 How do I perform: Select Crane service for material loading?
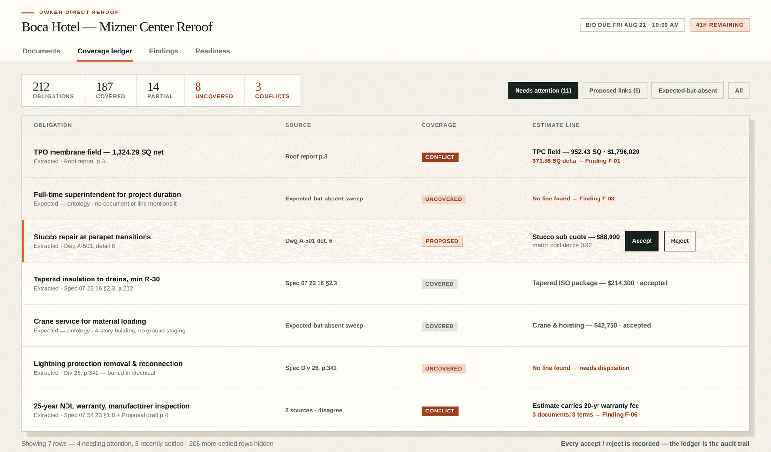[385, 326]
